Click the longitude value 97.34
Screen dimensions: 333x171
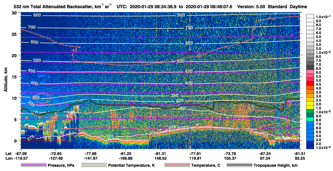[265, 158]
